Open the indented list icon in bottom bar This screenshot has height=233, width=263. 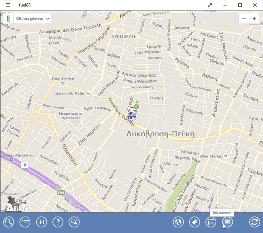point(25,222)
